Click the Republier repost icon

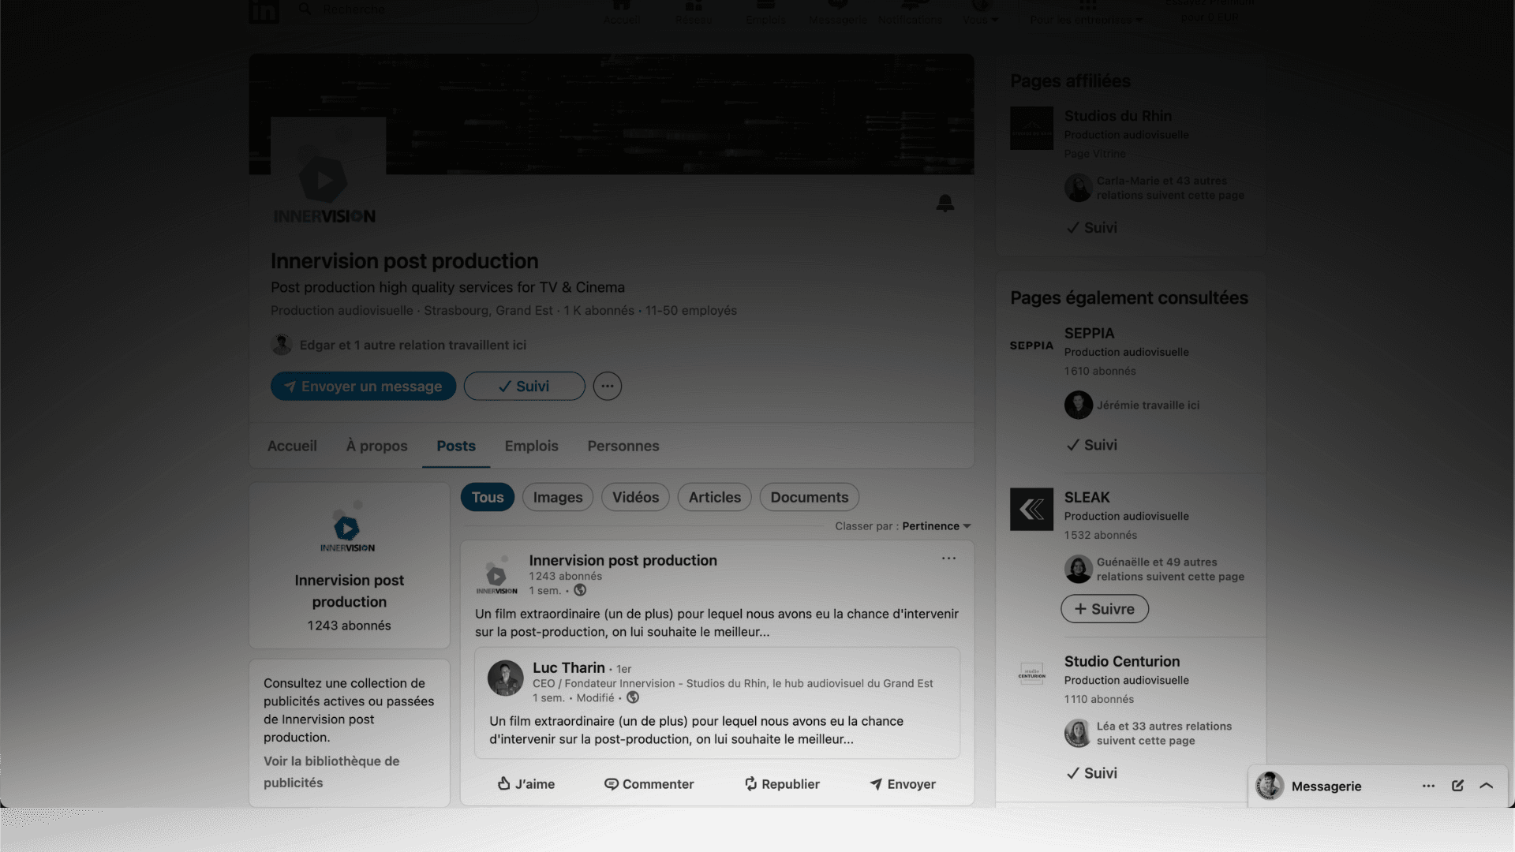751,783
